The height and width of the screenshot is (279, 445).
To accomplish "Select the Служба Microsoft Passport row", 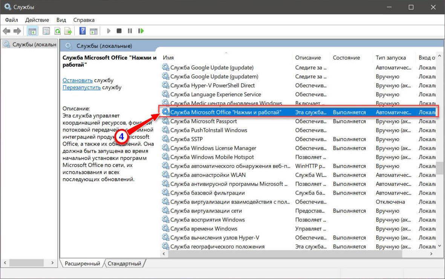I will [x=203, y=121].
